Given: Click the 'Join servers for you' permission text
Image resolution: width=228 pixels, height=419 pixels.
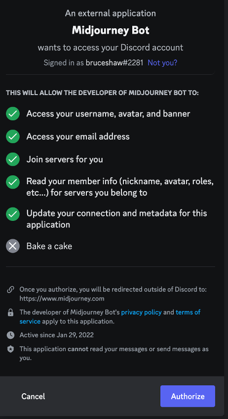Looking at the screenshot, I should pyautogui.click(x=65, y=159).
